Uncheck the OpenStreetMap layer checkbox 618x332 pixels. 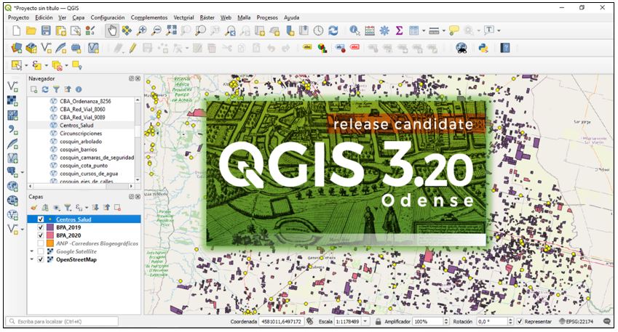(40, 259)
